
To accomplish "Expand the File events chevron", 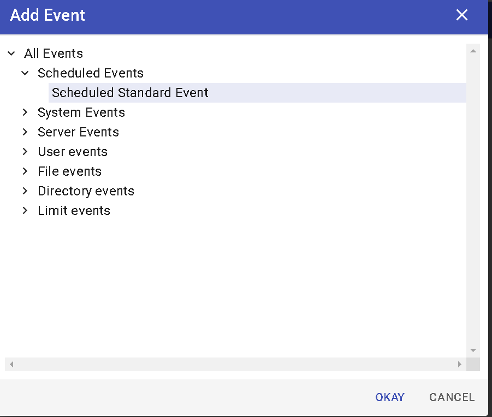I will [25, 171].
